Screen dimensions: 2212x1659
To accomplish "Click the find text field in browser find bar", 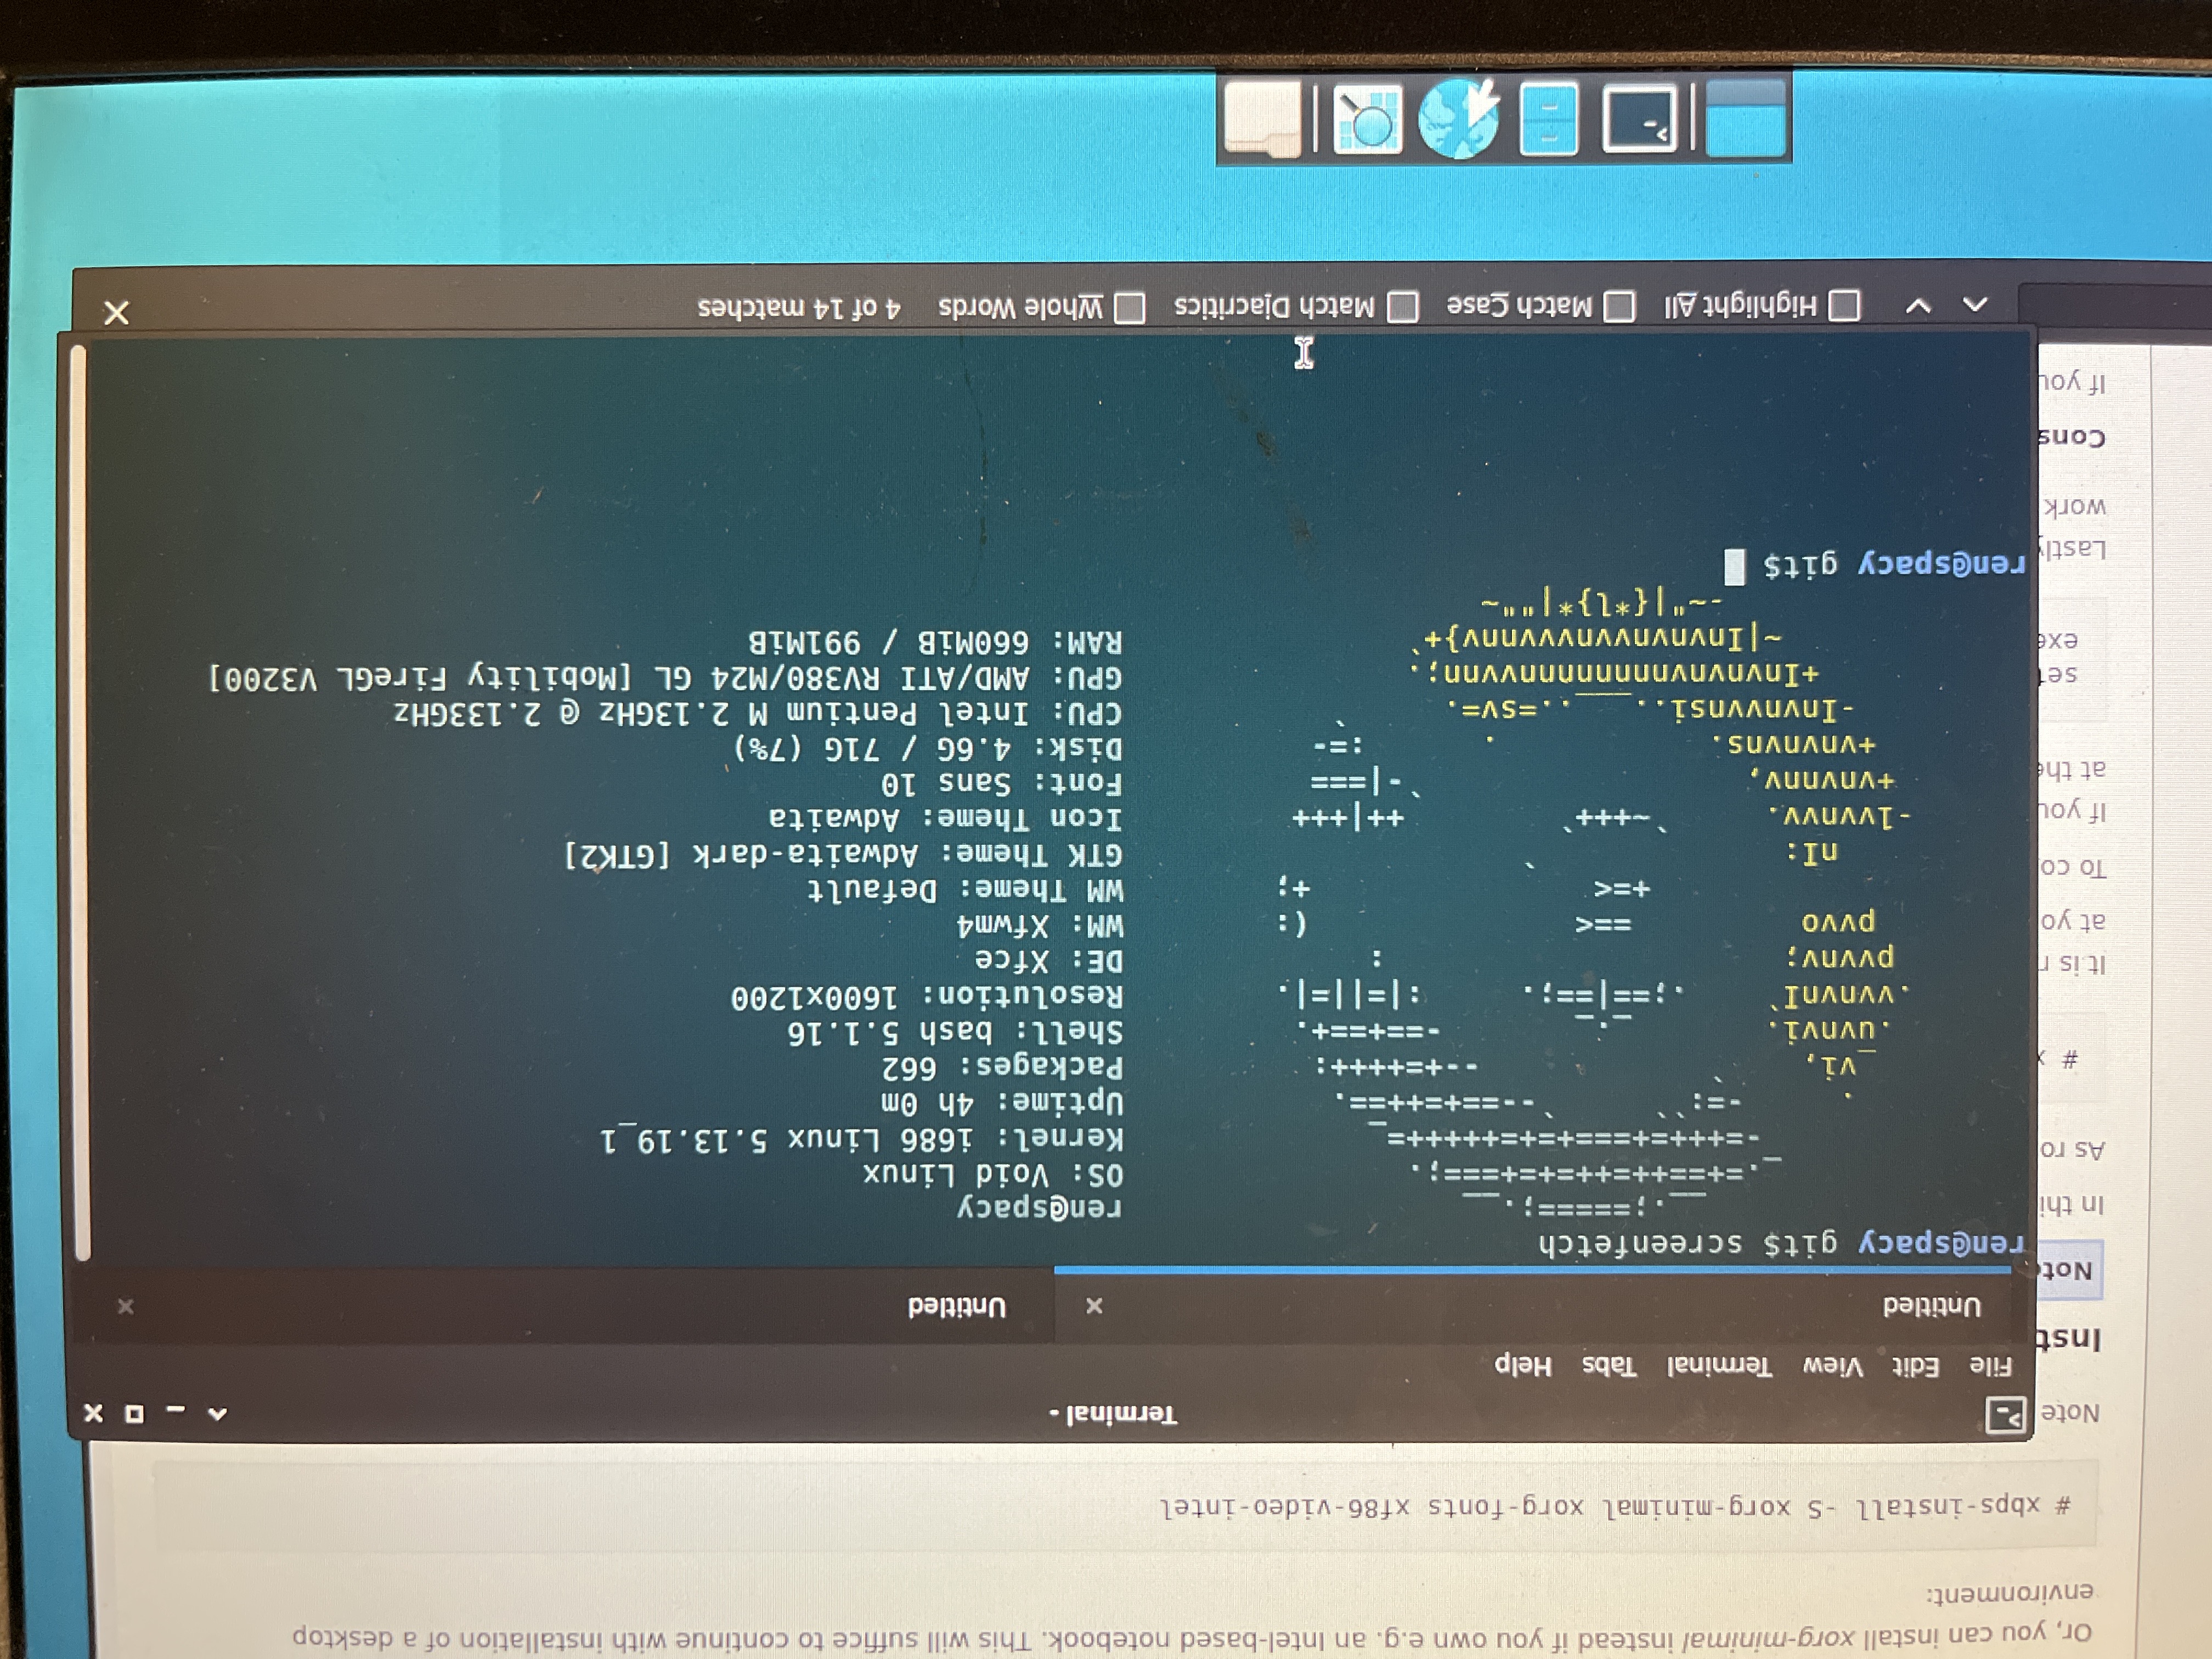I will point(2115,305).
